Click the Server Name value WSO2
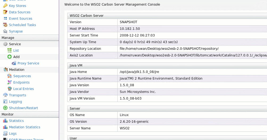This screenshot has width=267, height=140. [x=125, y=128]
